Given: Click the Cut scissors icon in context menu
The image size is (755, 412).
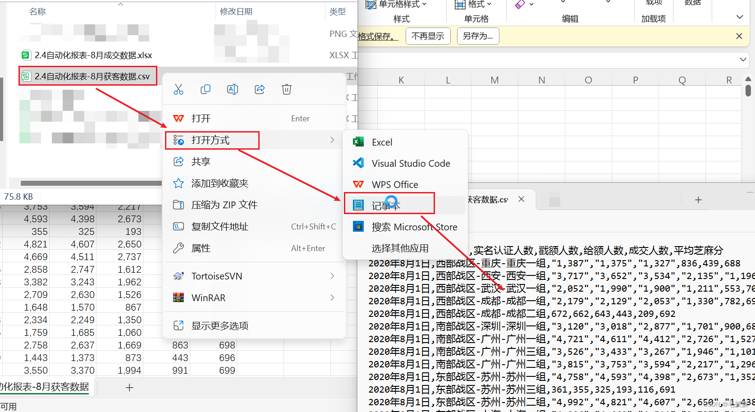Looking at the screenshot, I should coord(178,89).
